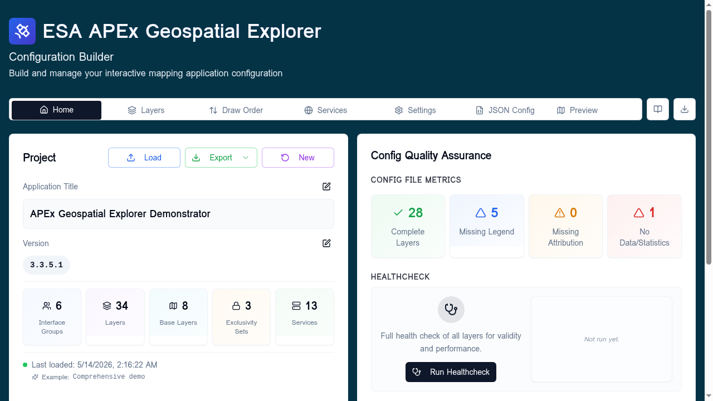This screenshot has width=713, height=401.
Task: Click the stethoscope healthcheck icon
Action: click(451, 310)
